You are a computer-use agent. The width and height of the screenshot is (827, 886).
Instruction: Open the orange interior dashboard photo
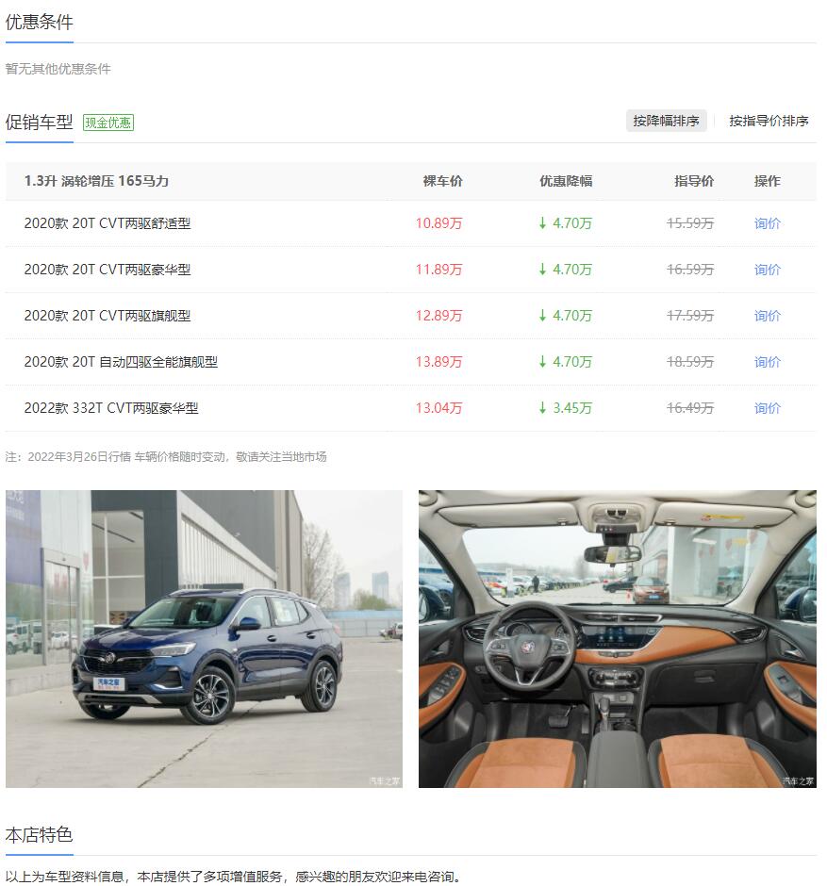click(618, 638)
